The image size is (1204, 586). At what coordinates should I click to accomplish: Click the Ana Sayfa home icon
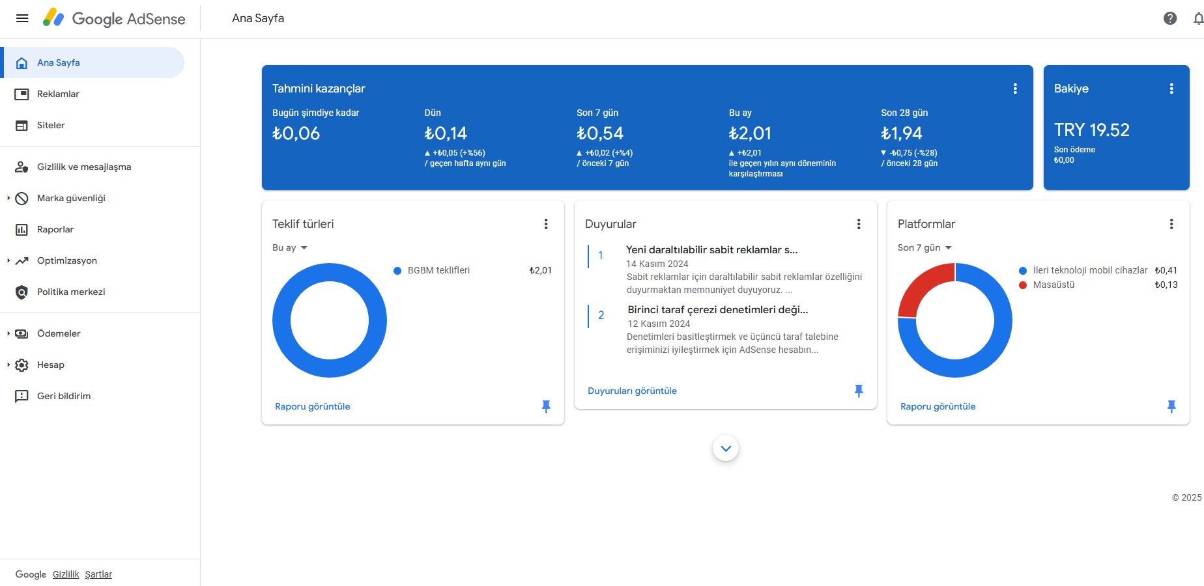[x=21, y=63]
